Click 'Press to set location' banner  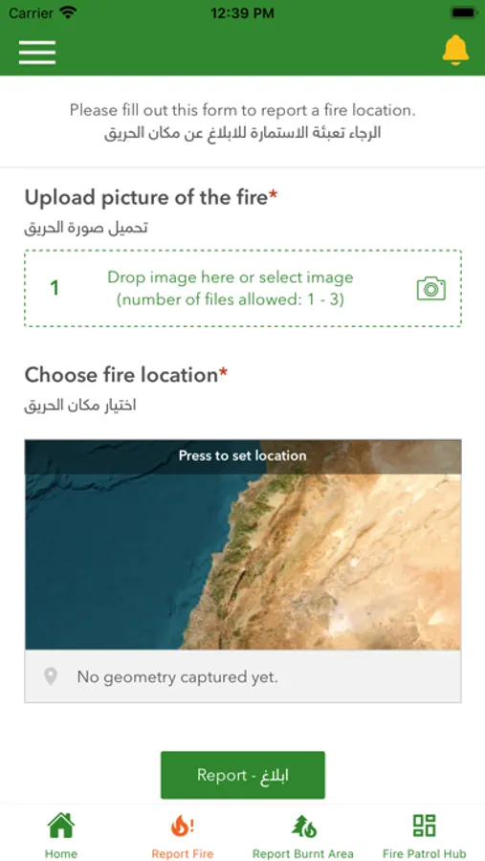(243, 456)
